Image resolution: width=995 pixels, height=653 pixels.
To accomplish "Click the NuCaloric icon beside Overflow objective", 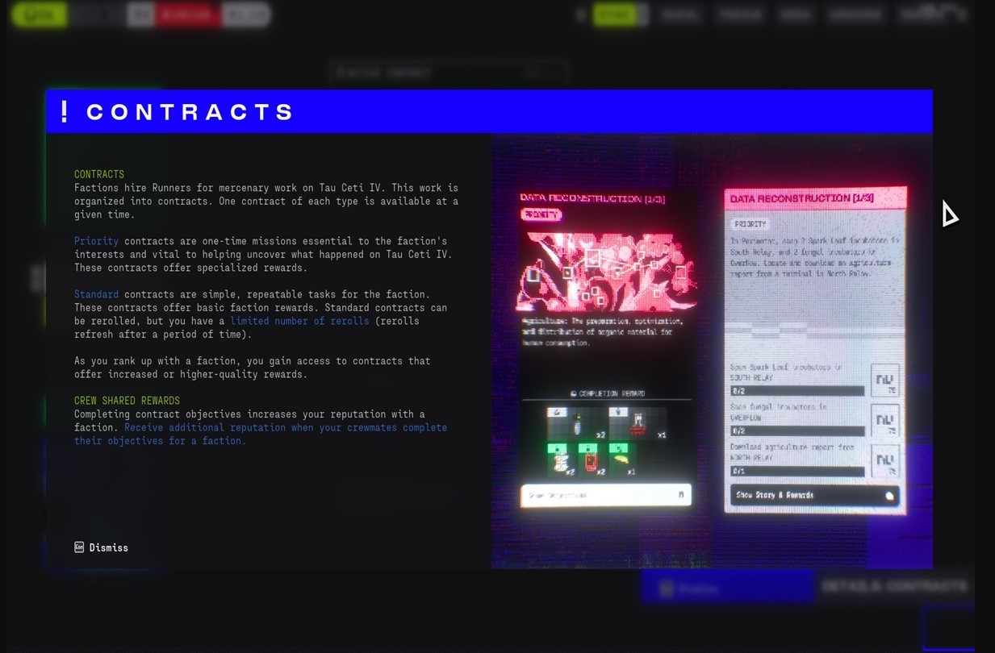I will pos(884,420).
